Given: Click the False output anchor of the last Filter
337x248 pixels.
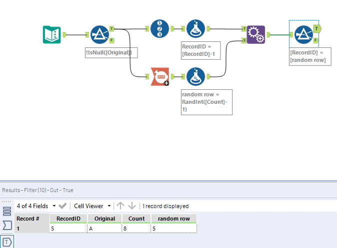Looking at the screenshot, I should [315, 40].
